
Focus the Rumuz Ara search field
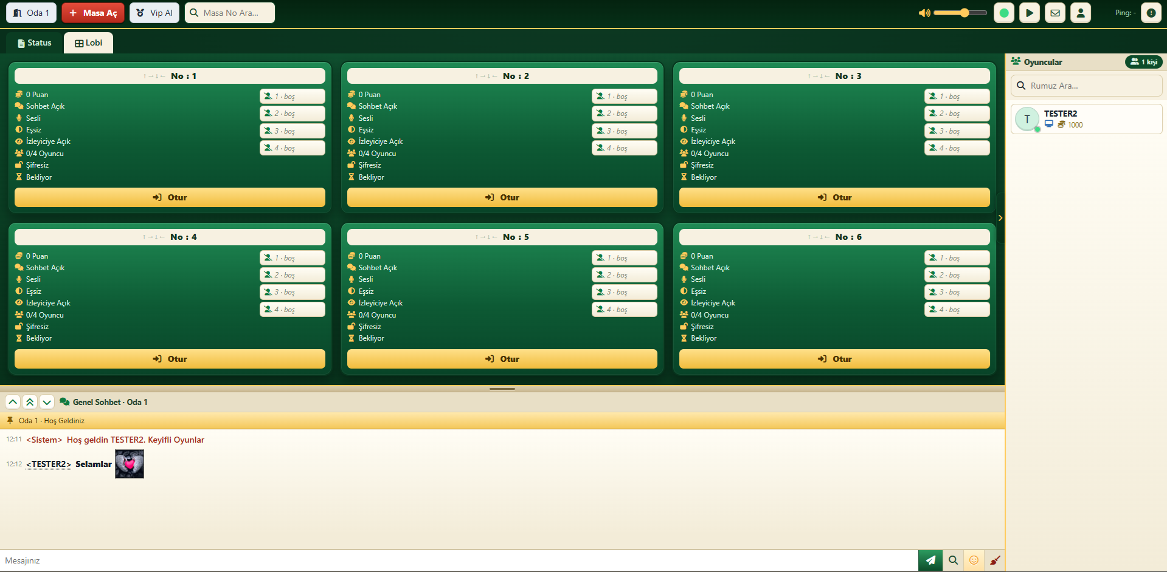click(1087, 86)
